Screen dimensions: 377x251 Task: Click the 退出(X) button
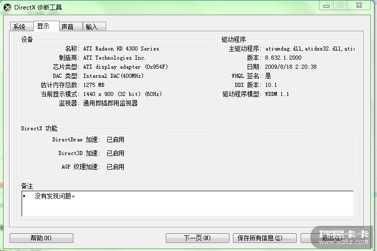coord(332,238)
